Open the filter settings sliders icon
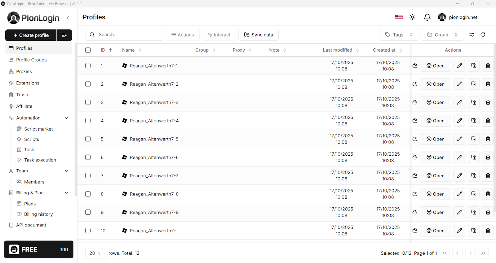 coord(472,35)
